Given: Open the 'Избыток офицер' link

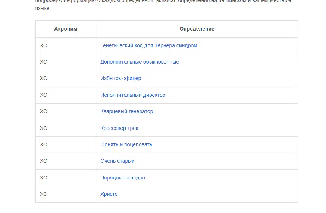Looking at the screenshot, I should pos(120,78).
